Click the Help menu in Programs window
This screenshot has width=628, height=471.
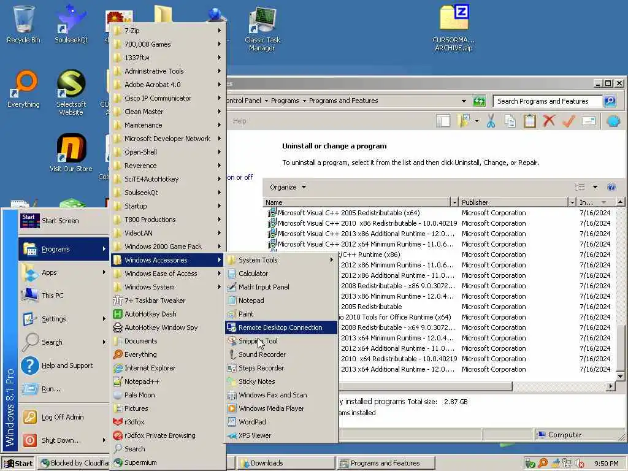point(240,121)
